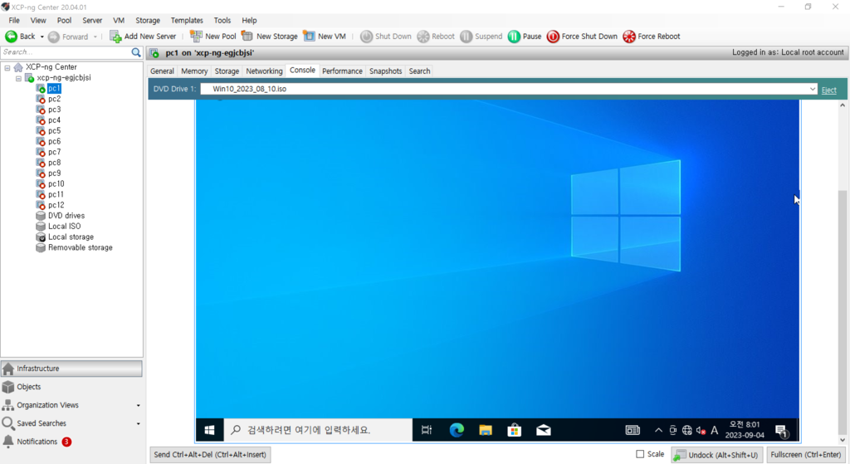Image resolution: width=850 pixels, height=464 pixels.
Task: Click the Send Ctrl+Alt+Del button
Action: [x=211, y=455]
